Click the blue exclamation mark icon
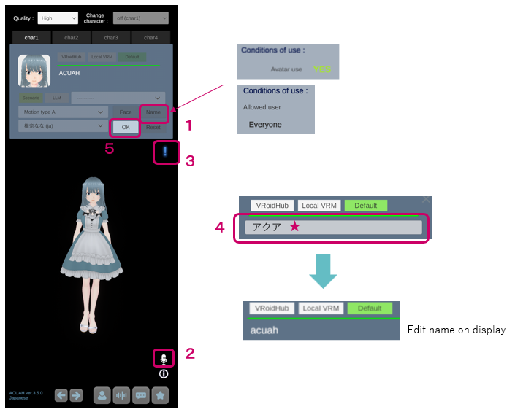Screen dimensions: 515x412 [x=165, y=152]
